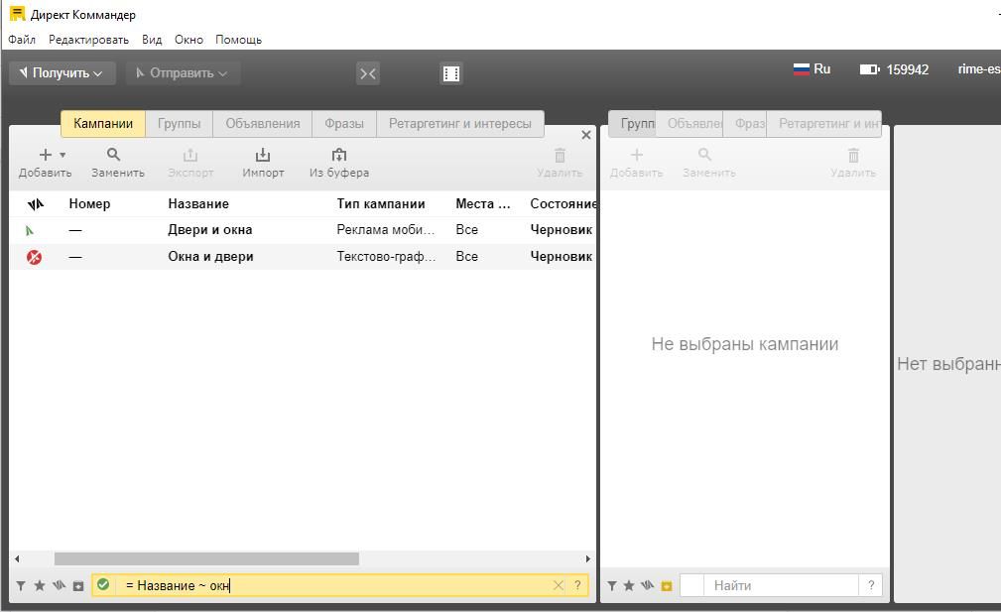The width and height of the screenshot is (1001, 612).
Task: Click the green status icon of Двери и окна
Action: pyautogui.click(x=30, y=230)
